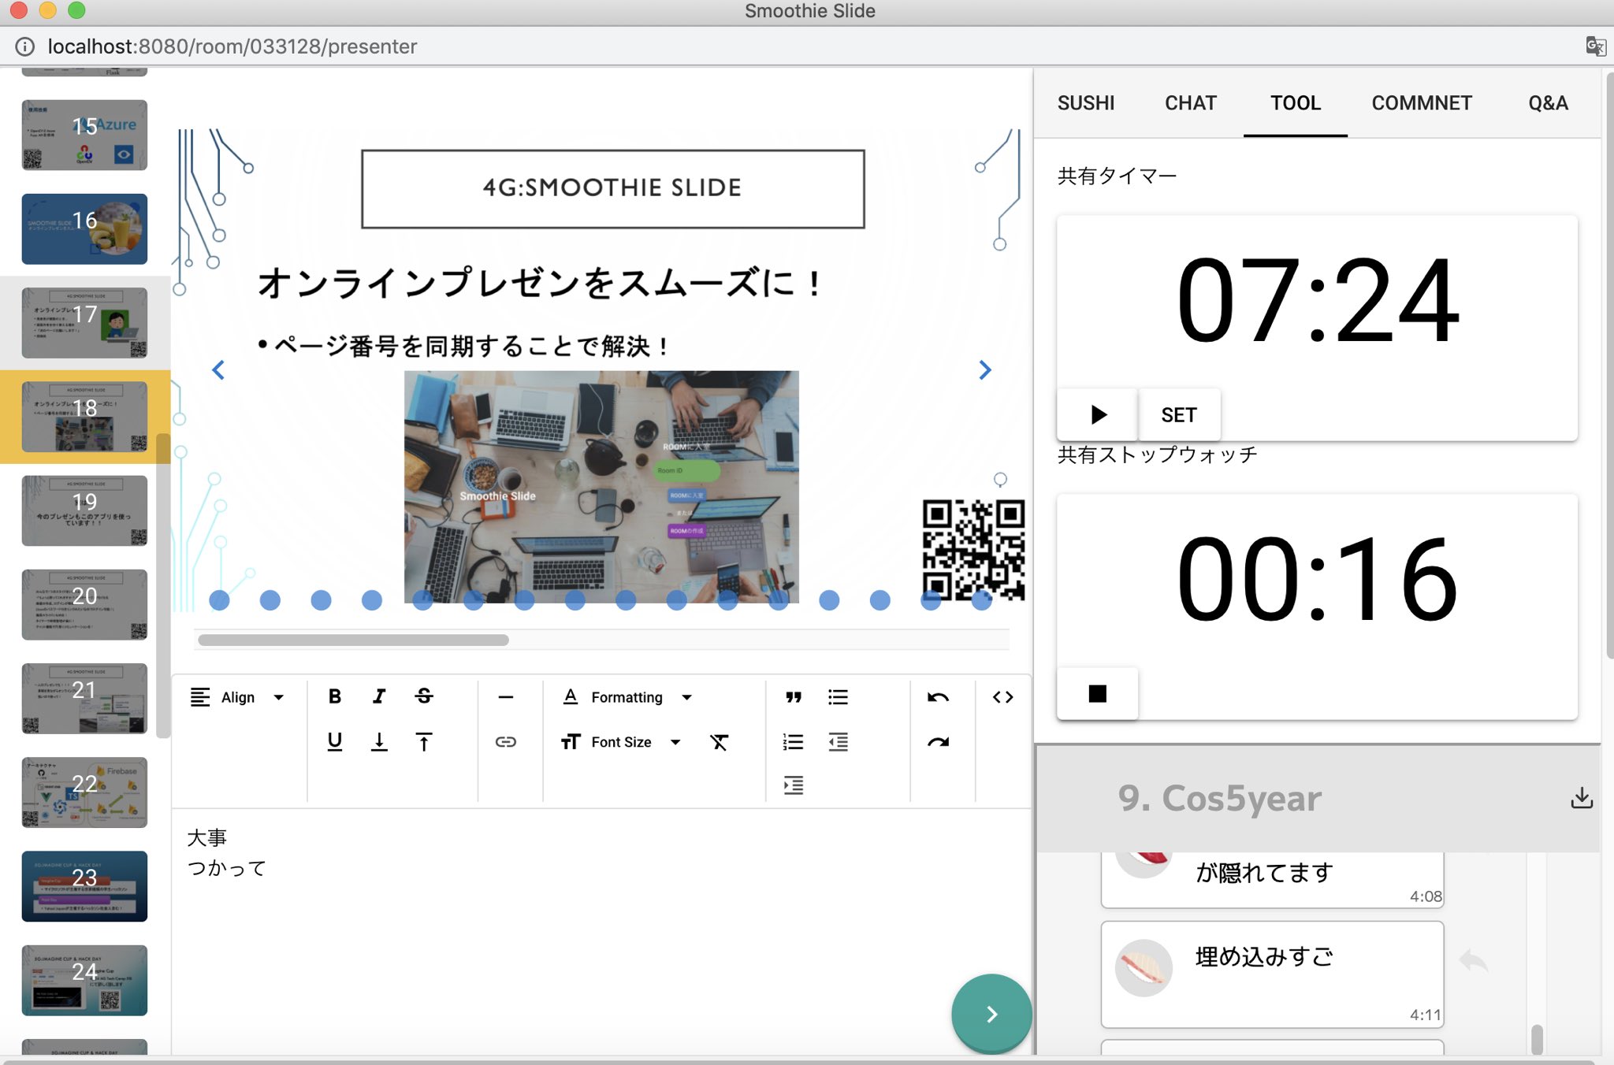Start the shared timer with the play button
The image size is (1614, 1065).
1096,414
